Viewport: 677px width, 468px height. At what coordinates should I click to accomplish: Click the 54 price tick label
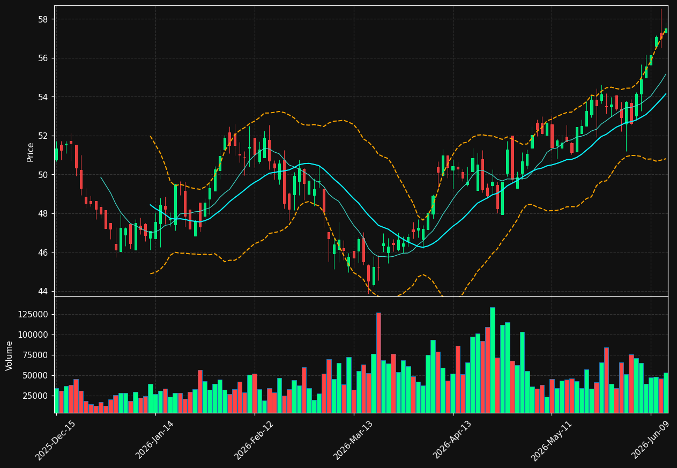(x=42, y=97)
